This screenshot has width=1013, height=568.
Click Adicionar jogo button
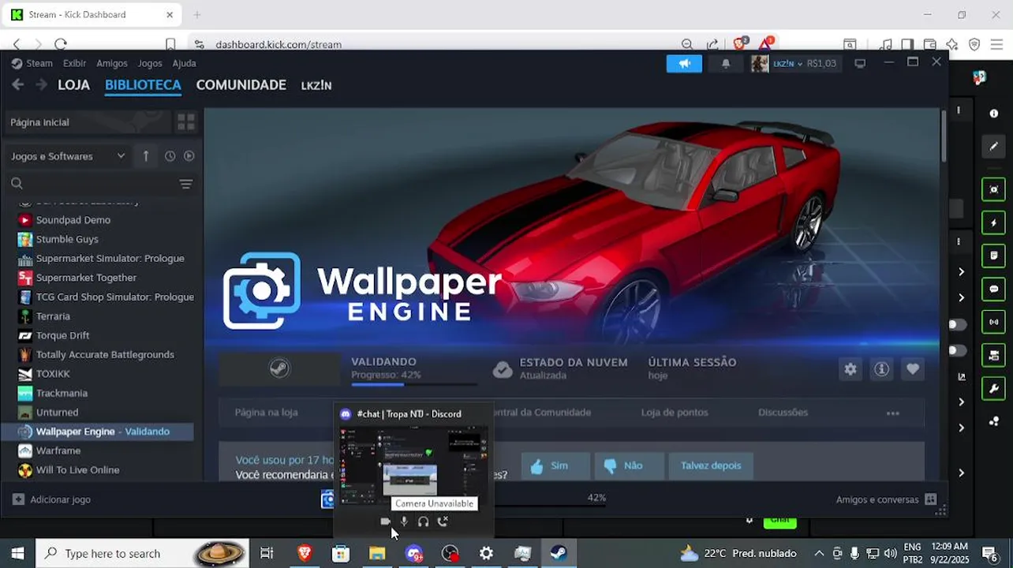point(52,499)
